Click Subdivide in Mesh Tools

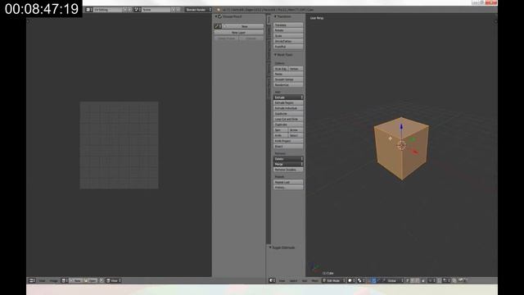[x=288, y=113]
